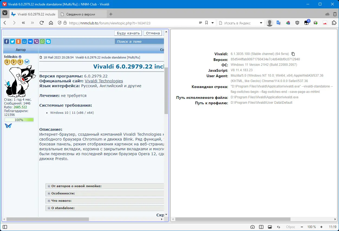The image size is (339, 231).
Task: Share topic via Viber
Action: [36, 41]
